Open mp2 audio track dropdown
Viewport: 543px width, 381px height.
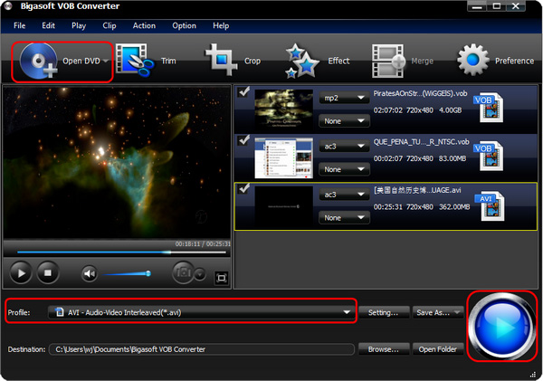pyautogui.click(x=344, y=98)
